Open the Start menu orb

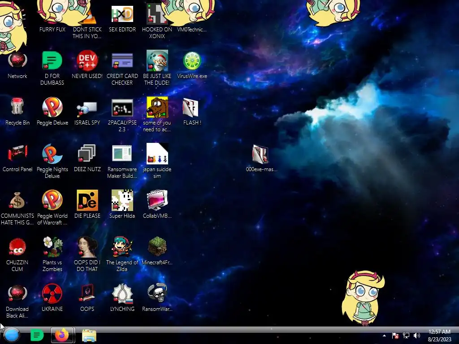pos(12,335)
